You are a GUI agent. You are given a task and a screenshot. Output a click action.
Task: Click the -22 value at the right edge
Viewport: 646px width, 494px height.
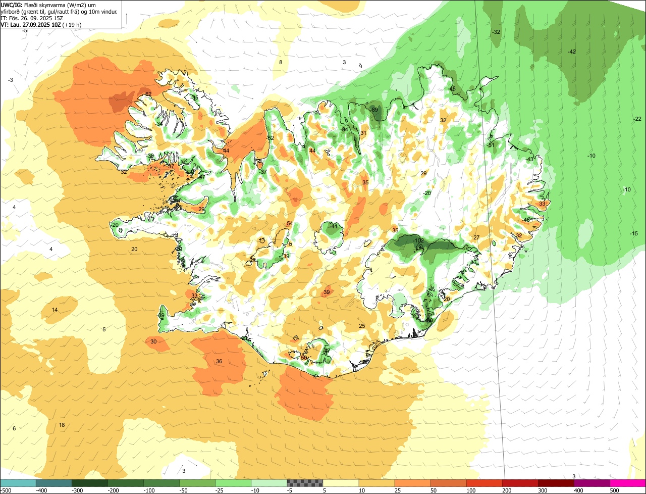[637, 119]
